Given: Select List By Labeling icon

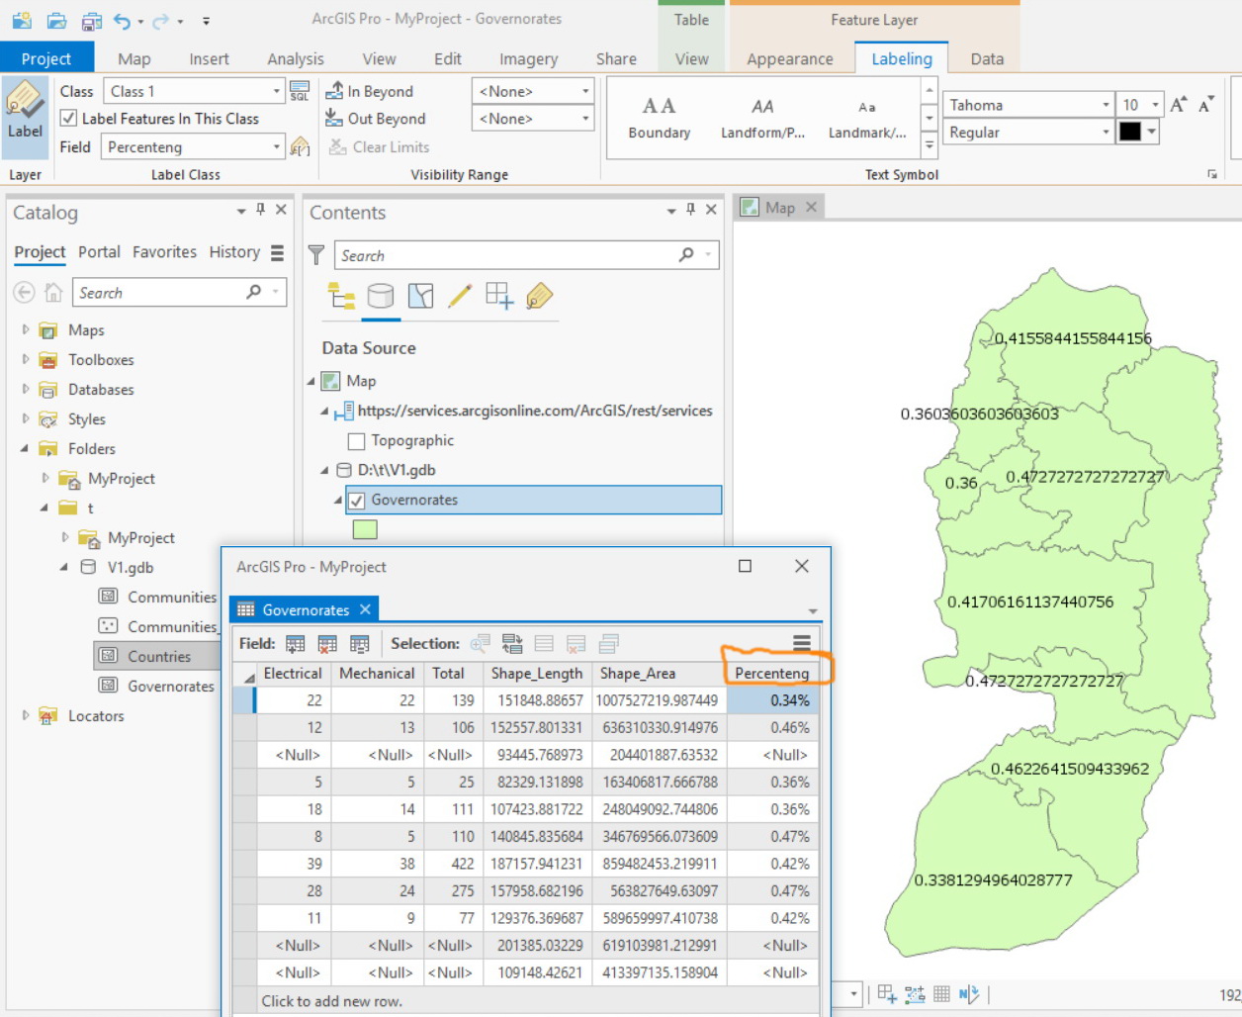Looking at the screenshot, I should coord(539,296).
